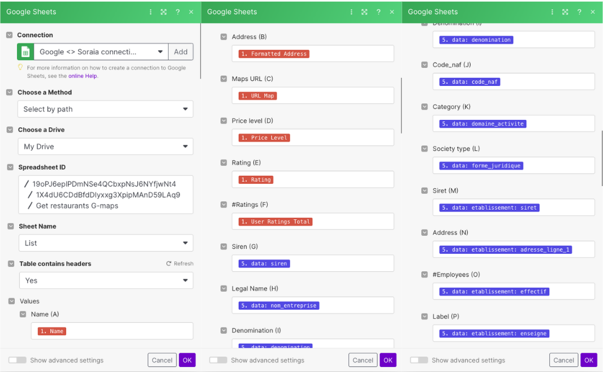This screenshot has width=603, height=372.
Task: Collapse the Choose a Method section toggle
Action: (10, 92)
